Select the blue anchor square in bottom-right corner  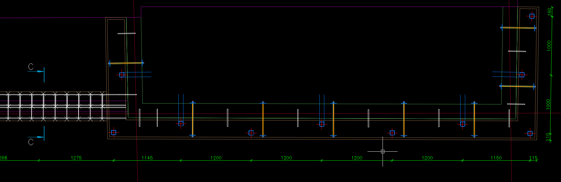point(530,134)
